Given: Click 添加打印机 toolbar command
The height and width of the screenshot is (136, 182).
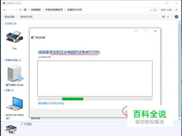Looking at the screenshot, I should tap(26, 17).
